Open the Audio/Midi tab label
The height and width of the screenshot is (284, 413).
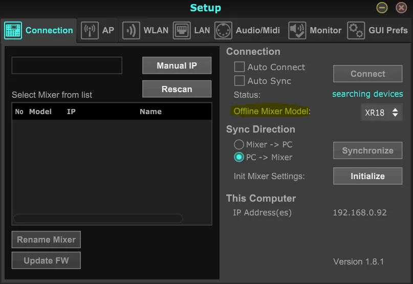coord(257,30)
